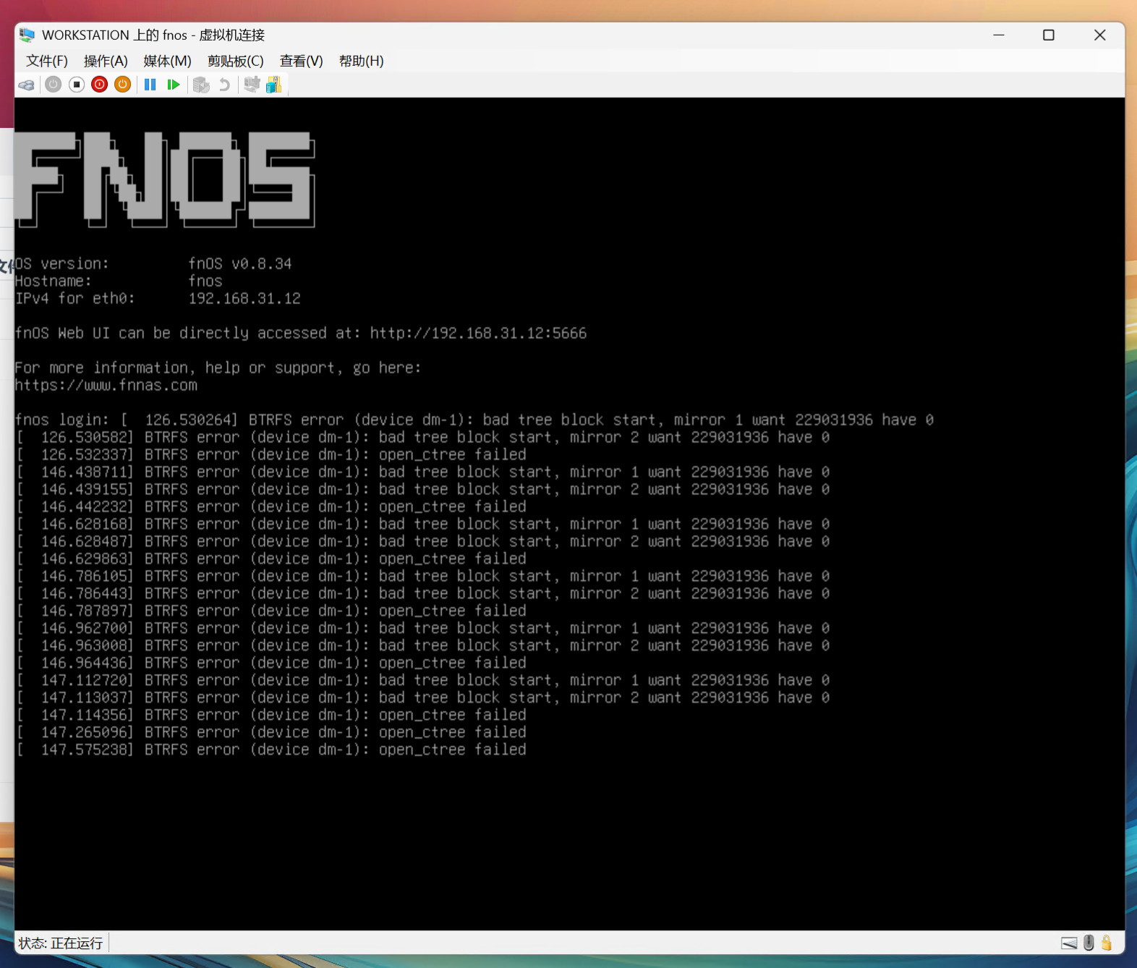Viewport: 1137px width, 968px height.
Task: Click the error line timestamped 146.787897
Action: tap(272, 611)
